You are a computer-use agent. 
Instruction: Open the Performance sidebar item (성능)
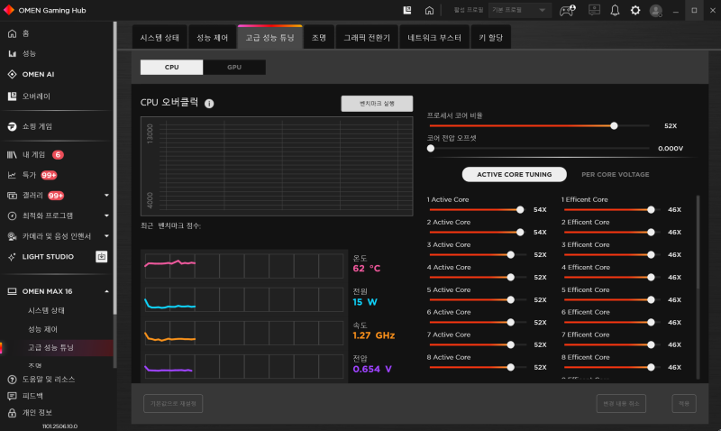point(22,54)
